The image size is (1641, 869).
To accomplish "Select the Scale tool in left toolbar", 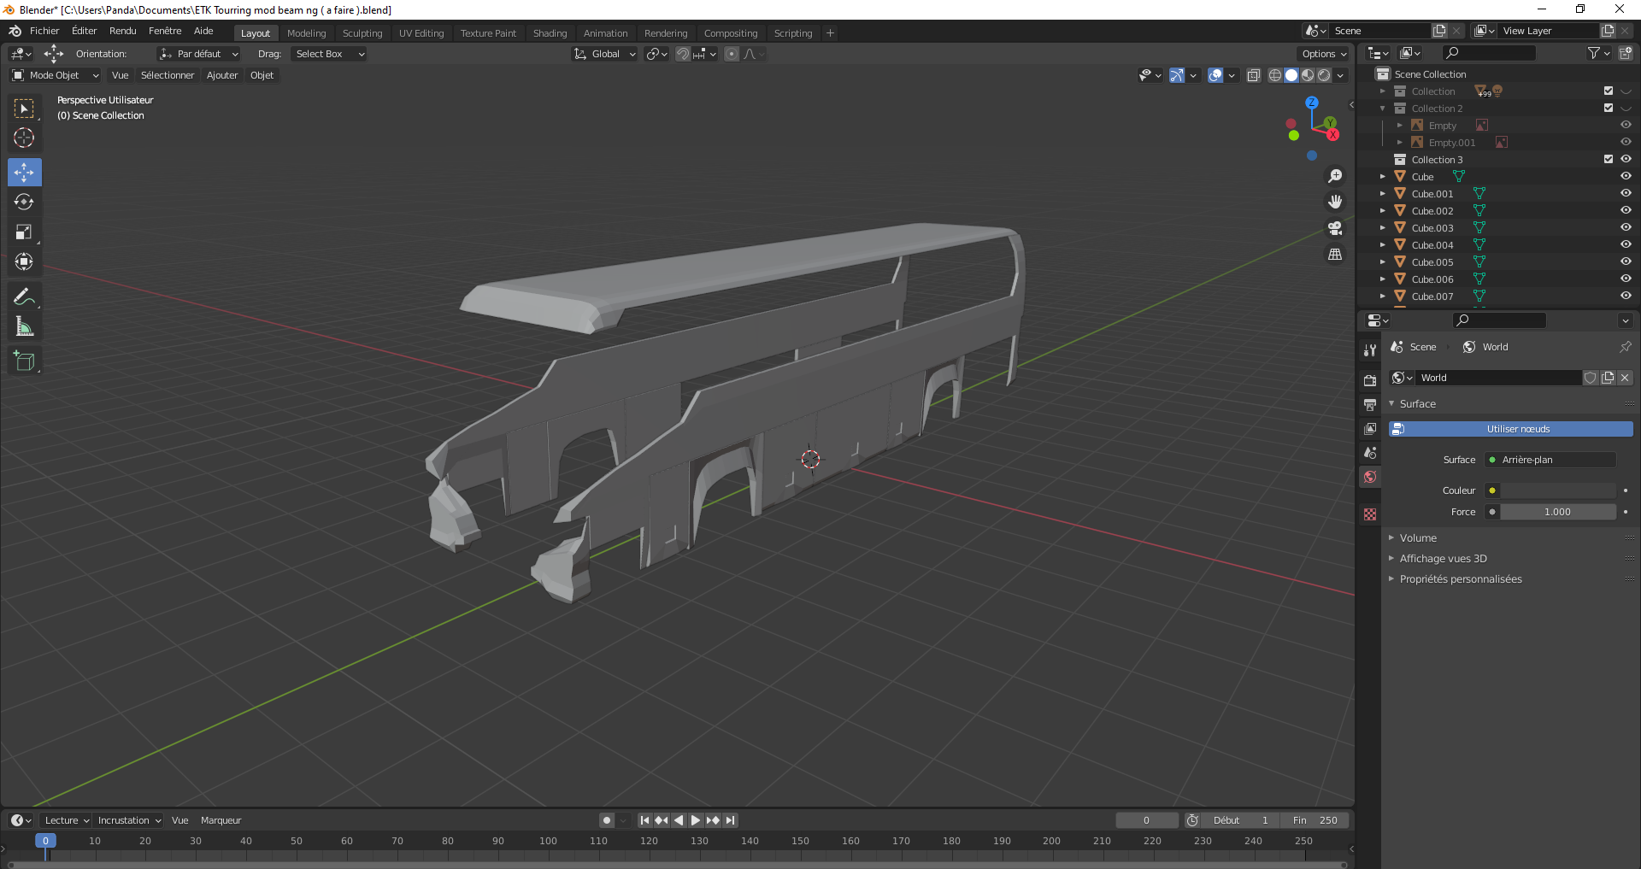I will pyautogui.click(x=24, y=232).
